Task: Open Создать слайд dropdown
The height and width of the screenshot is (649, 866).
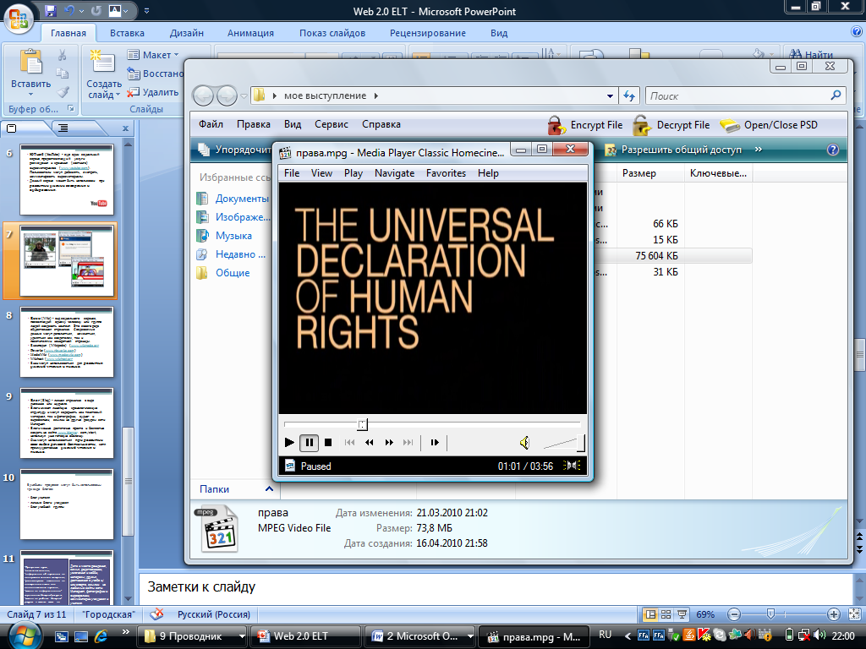Action: 104,90
